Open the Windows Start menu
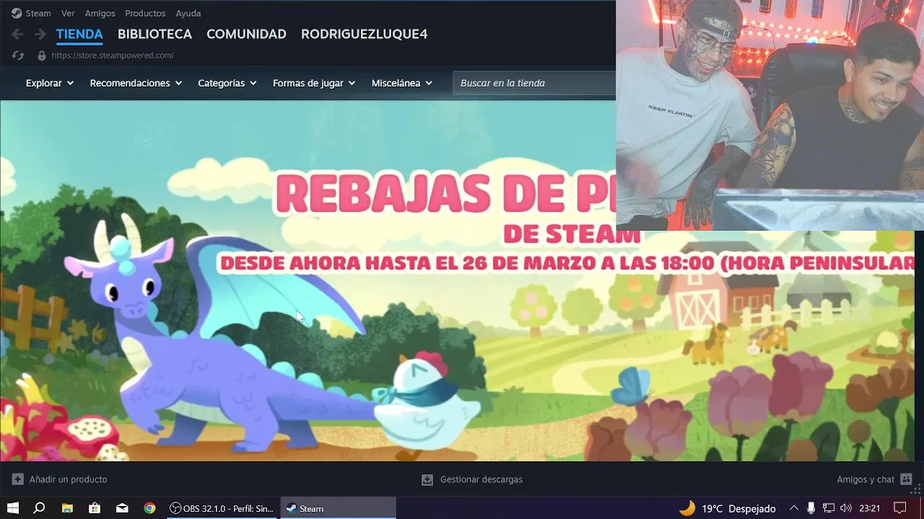Screen dimensions: 924x519 (x=13, y=508)
